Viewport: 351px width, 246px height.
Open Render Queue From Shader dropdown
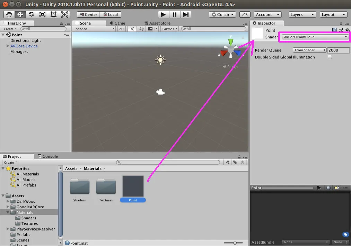pos(309,50)
